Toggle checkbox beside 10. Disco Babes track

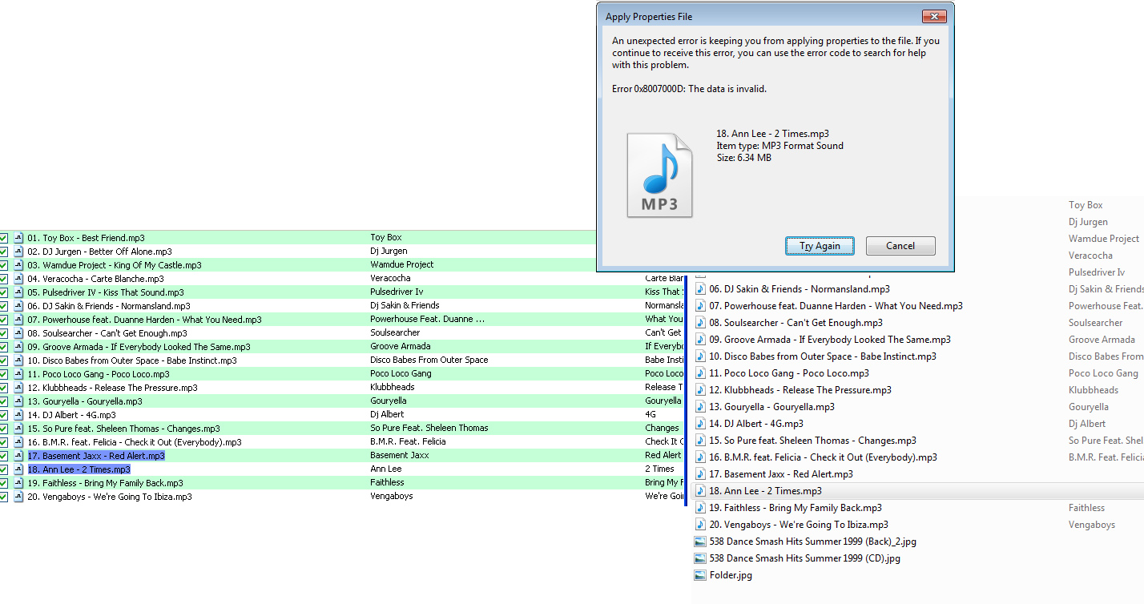pyautogui.click(x=4, y=360)
